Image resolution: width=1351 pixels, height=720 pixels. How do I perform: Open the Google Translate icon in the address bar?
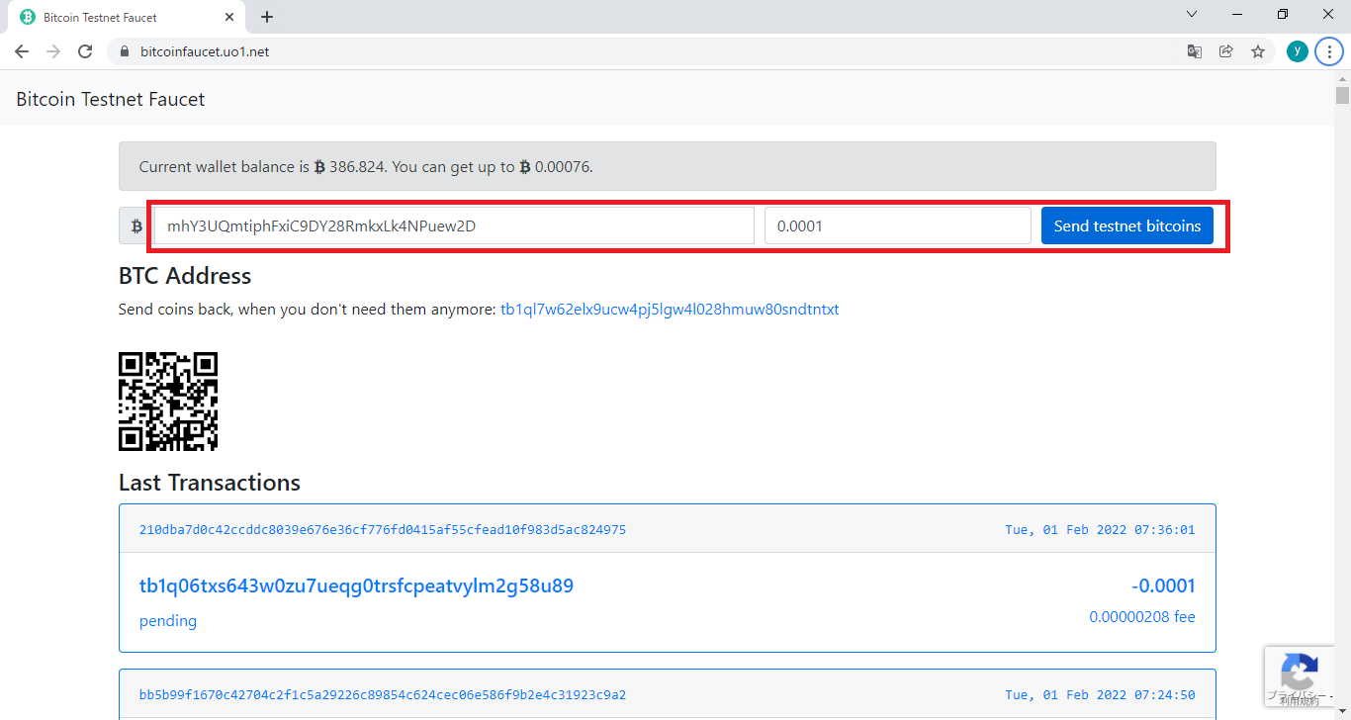click(1194, 50)
